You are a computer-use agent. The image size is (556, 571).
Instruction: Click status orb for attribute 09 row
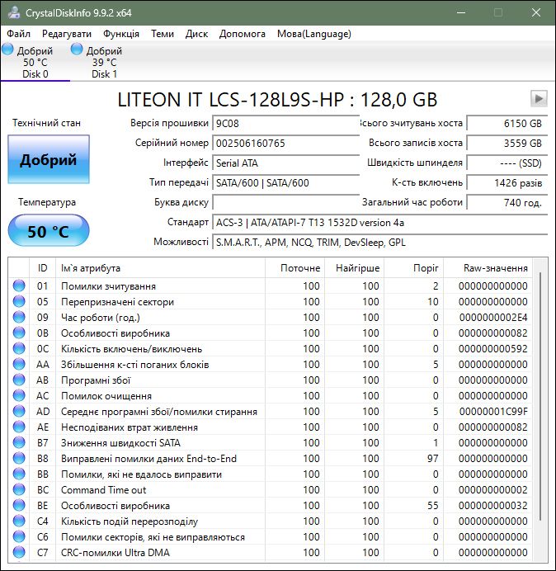pos(19,317)
